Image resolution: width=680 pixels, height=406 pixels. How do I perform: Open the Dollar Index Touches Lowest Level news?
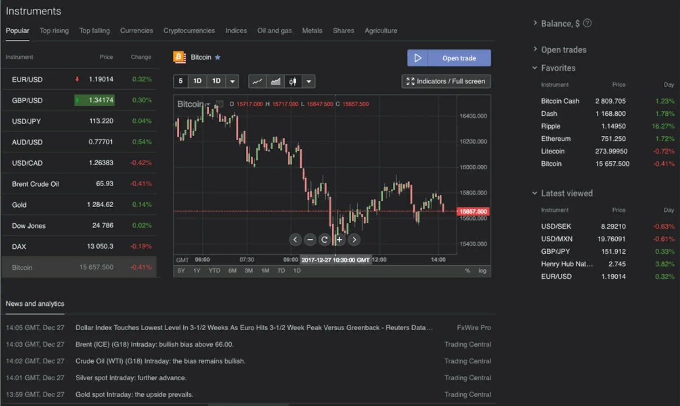click(x=254, y=328)
